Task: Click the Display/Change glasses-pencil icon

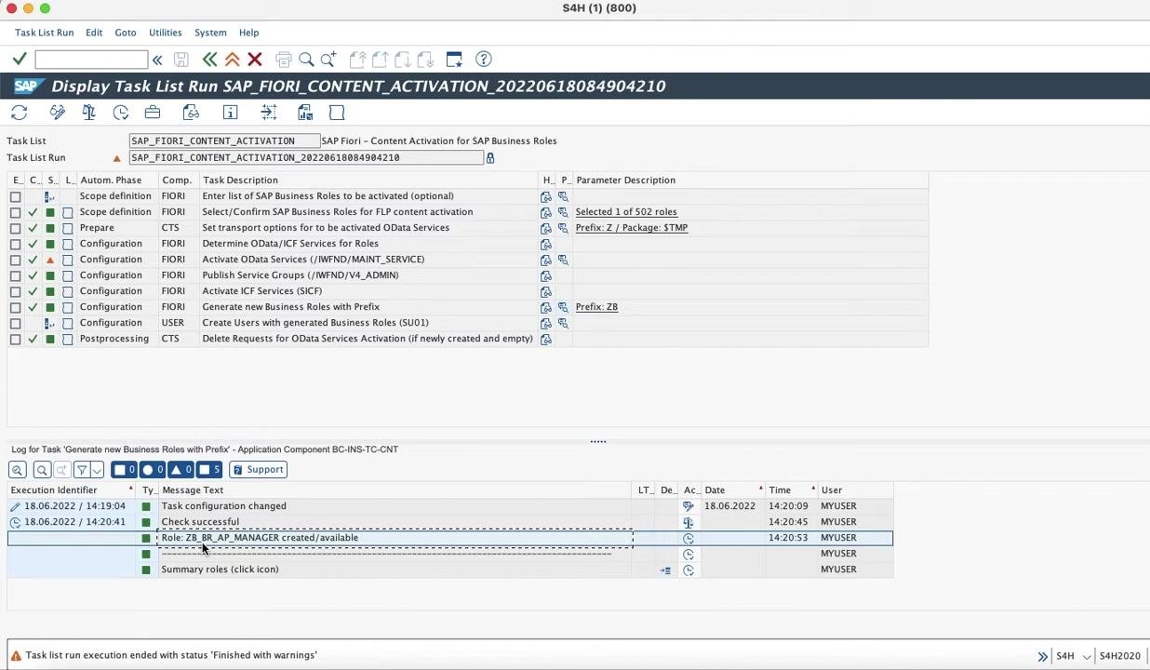Action: pos(58,113)
